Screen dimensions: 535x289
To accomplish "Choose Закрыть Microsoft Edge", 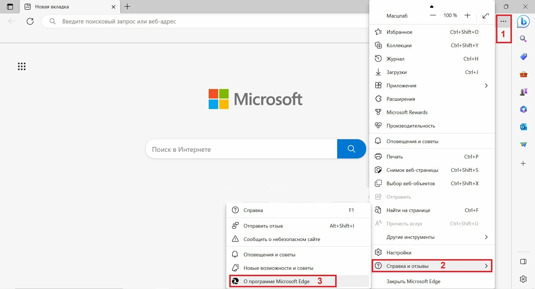I will click(432, 281).
